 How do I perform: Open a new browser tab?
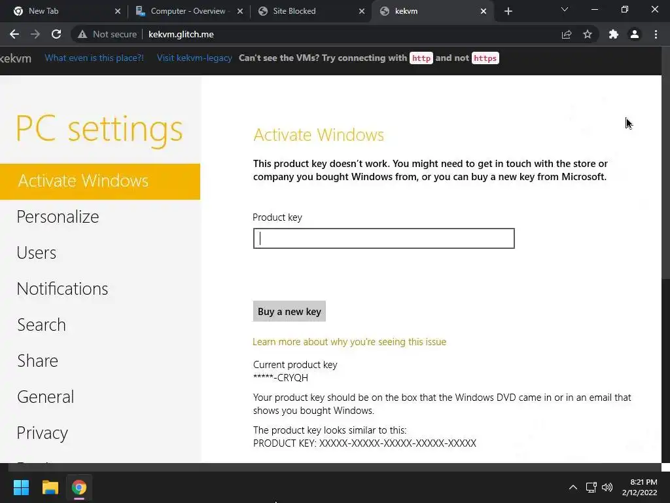[x=508, y=11]
